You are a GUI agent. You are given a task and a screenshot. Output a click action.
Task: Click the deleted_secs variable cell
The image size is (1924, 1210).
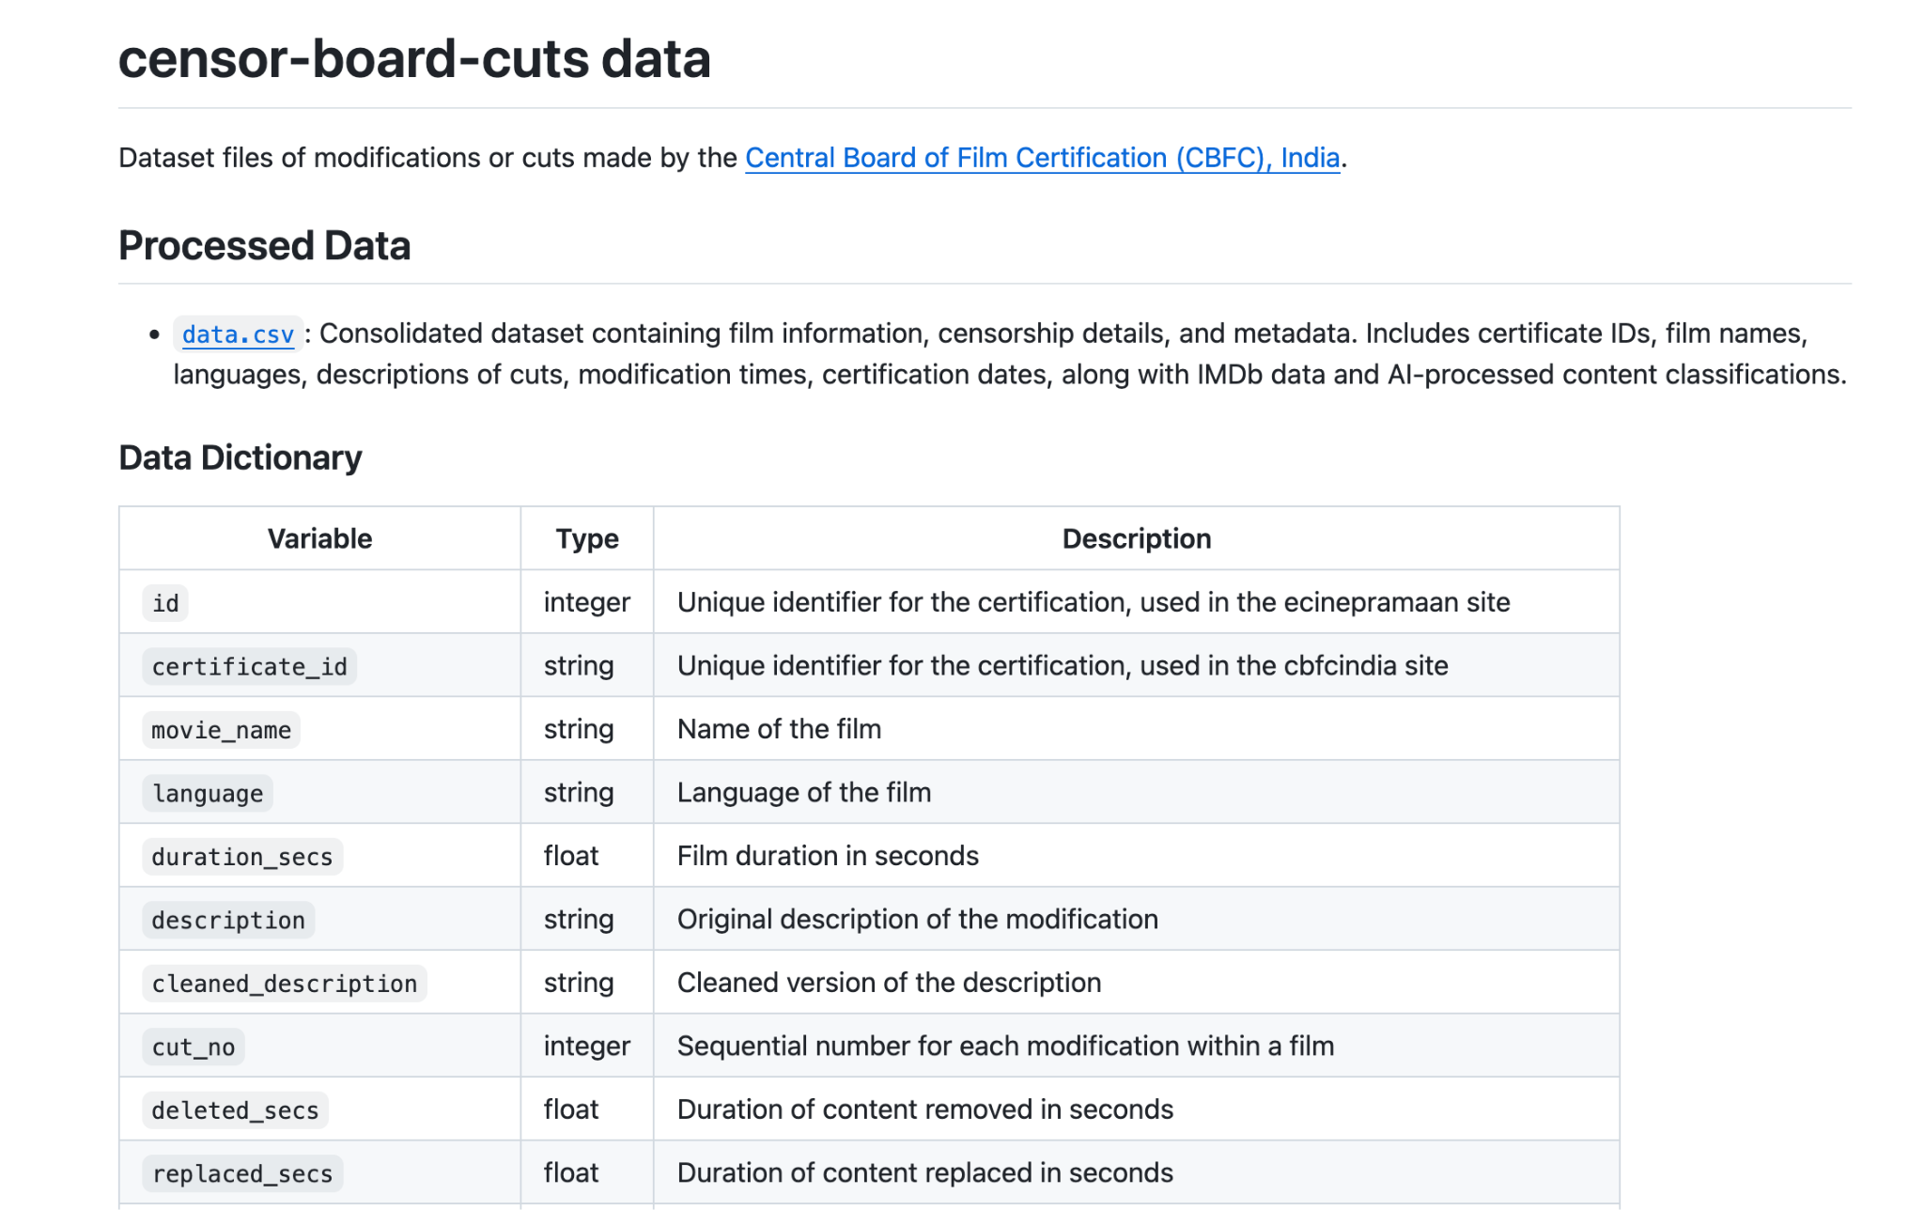(x=235, y=1110)
